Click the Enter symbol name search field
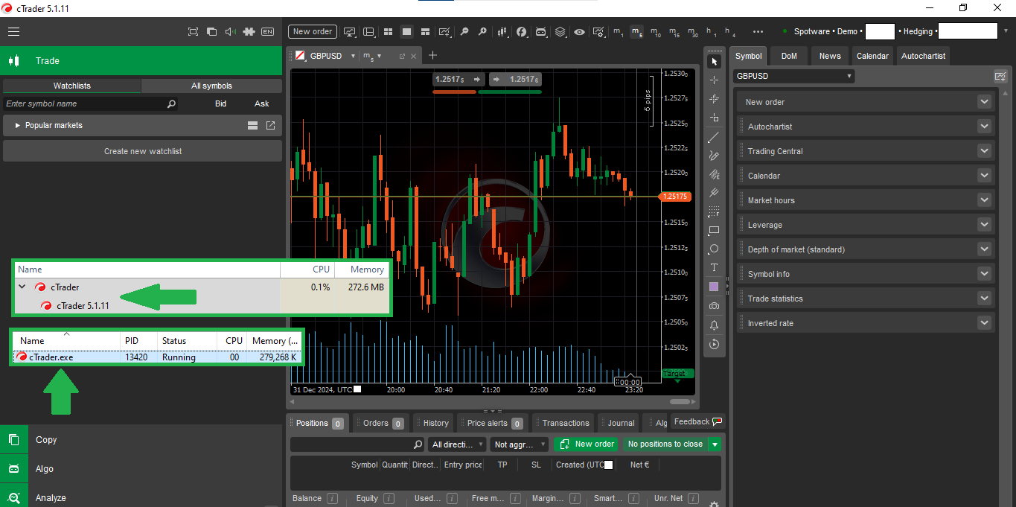The width and height of the screenshot is (1016, 507). [x=91, y=103]
